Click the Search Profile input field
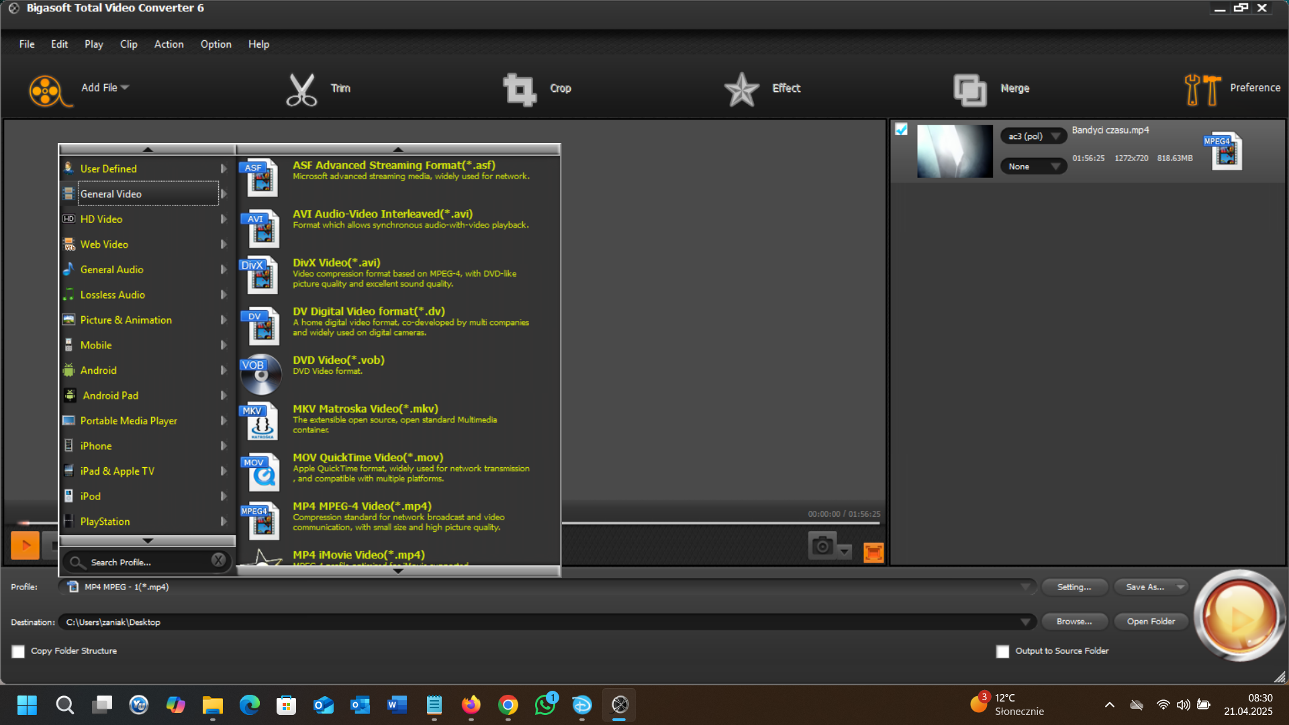This screenshot has width=1289, height=725. click(148, 563)
